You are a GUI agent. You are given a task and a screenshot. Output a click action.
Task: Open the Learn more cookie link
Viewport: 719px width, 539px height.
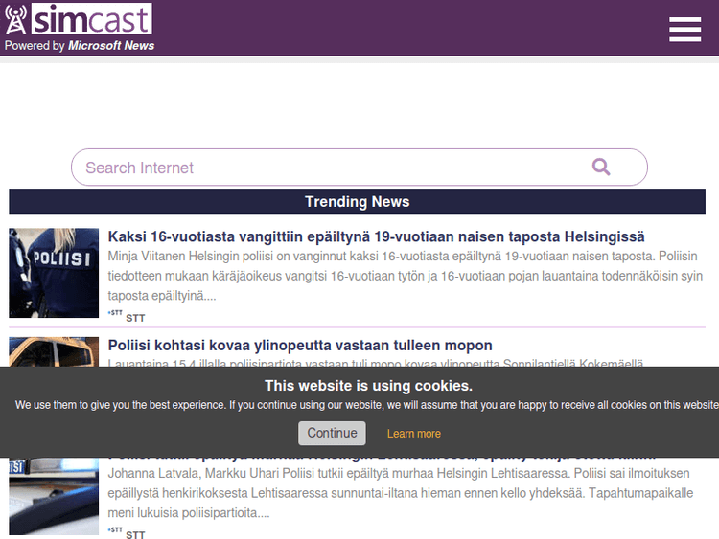point(414,434)
